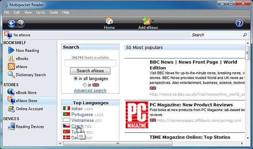Viewport: 253px width, 149px height.
Task: Click the '50 Most populars' heading
Action: click(x=144, y=47)
